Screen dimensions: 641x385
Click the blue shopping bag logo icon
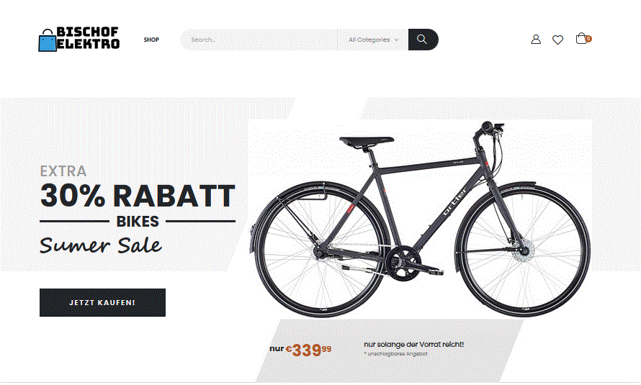48,40
